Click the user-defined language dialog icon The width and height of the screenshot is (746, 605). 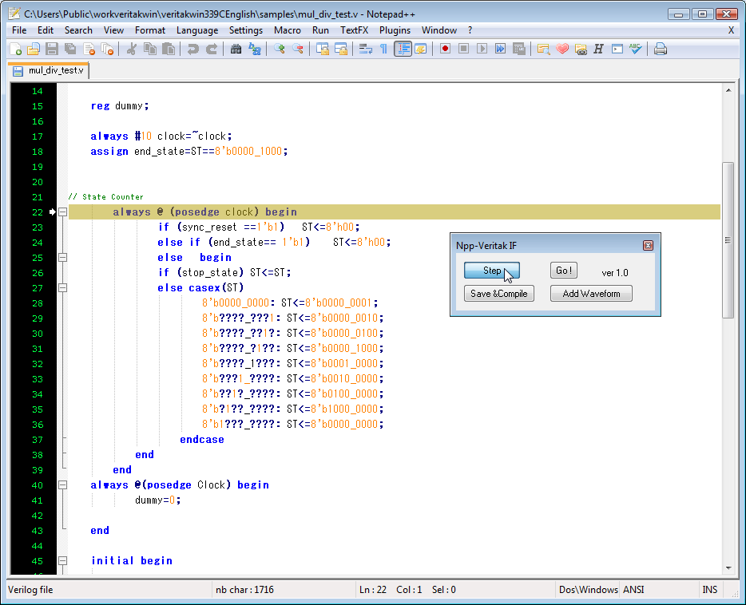(421, 49)
